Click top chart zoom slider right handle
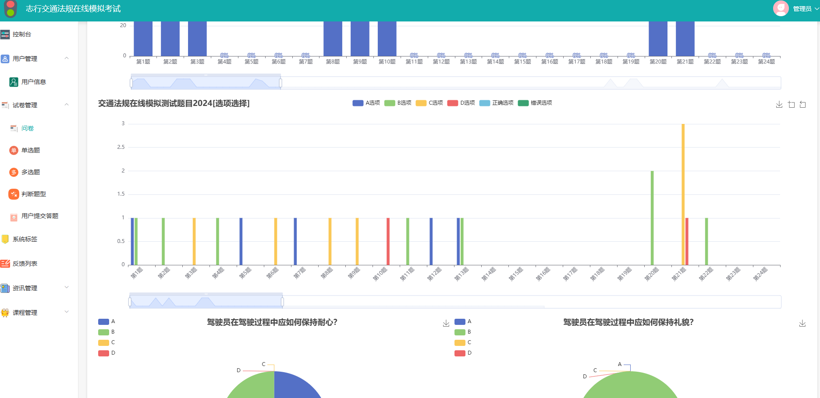 [x=280, y=83]
